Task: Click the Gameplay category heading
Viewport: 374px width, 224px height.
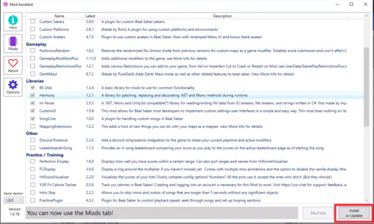Action: click(x=36, y=44)
